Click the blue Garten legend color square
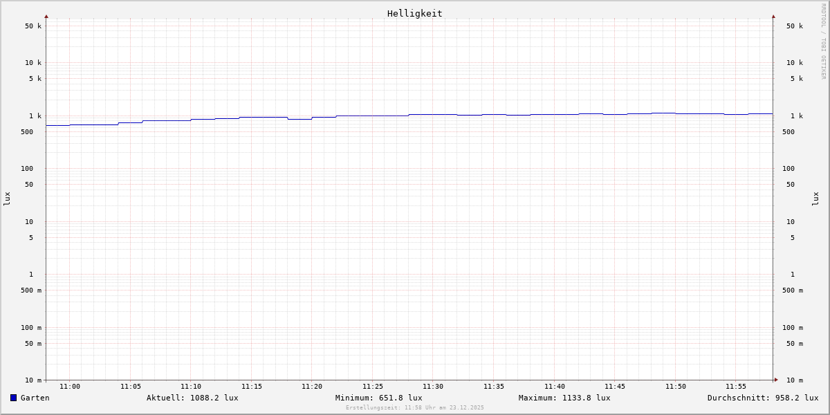The image size is (830, 415). (x=13, y=398)
